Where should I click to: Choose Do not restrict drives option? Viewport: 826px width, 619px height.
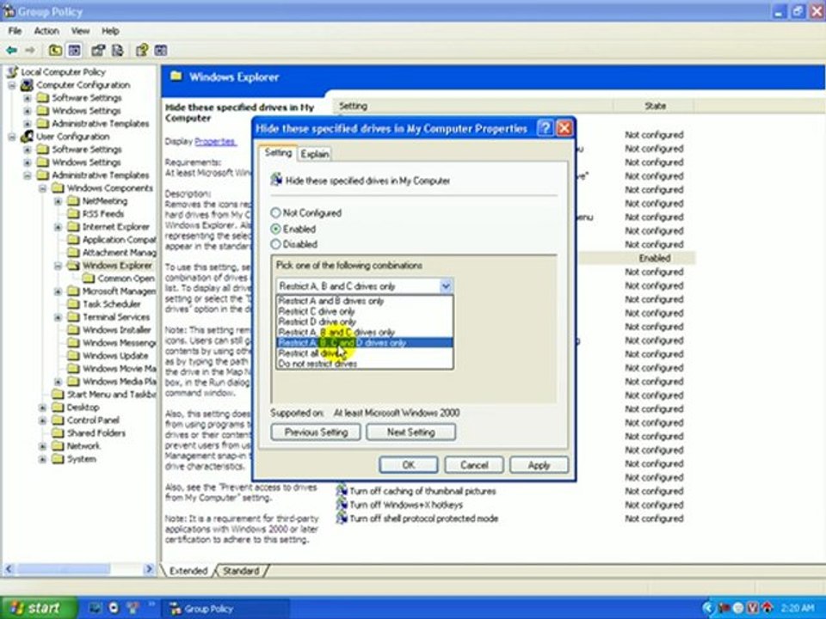tap(364, 364)
